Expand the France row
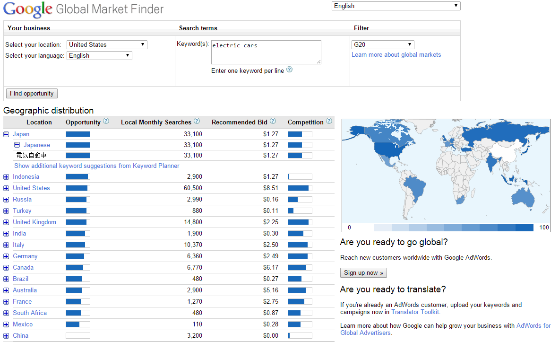The height and width of the screenshot is (342, 559). [6, 302]
